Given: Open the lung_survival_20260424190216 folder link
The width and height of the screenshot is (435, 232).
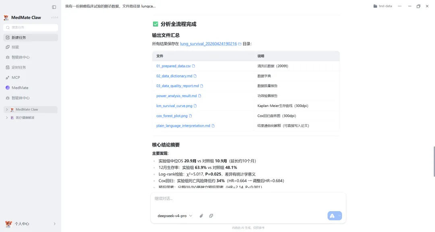Looking at the screenshot, I should [x=208, y=44].
